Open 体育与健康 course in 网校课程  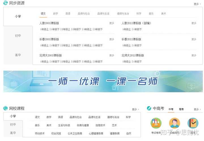[83, 125]
